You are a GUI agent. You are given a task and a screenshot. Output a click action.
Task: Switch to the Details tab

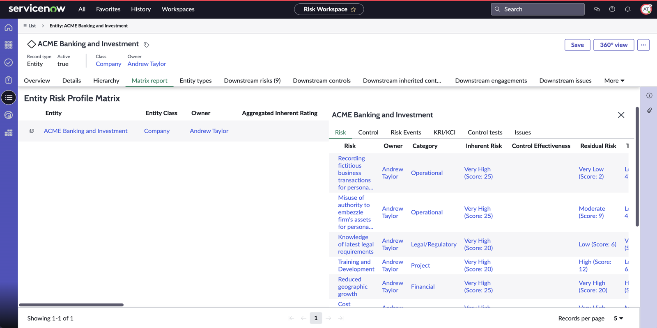pyautogui.click(x=71, y=81)
